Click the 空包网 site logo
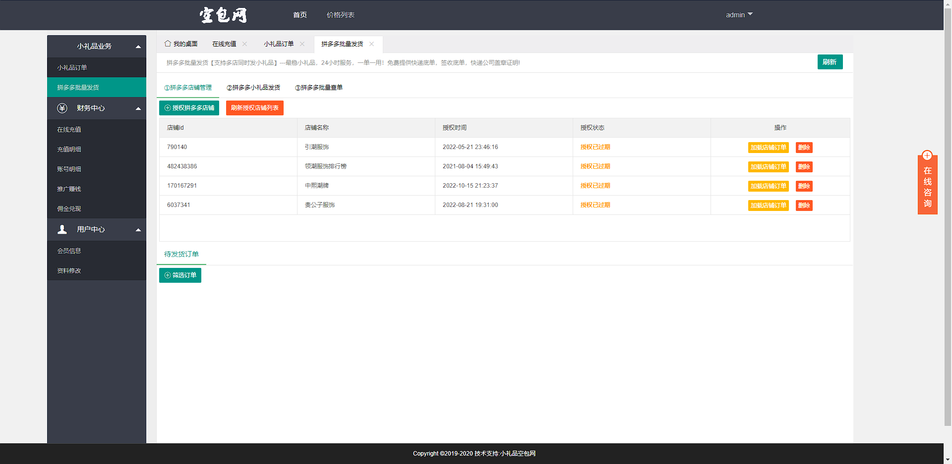952x464 pixels. pos(224,15)
